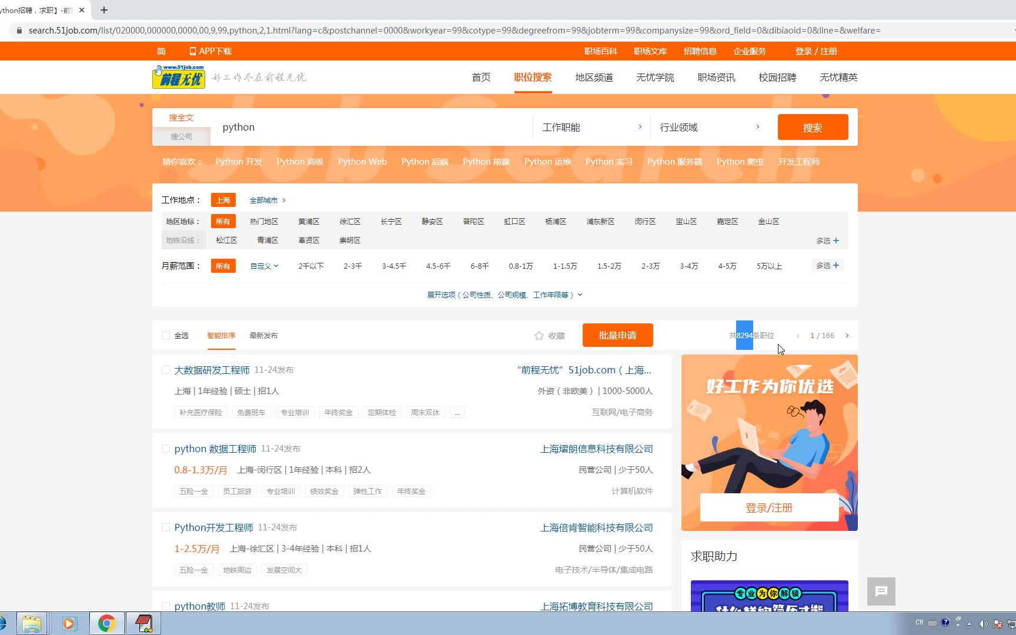The image size is (1016, 635).
Task: Select 所有 in the salary range
Action: pos(223,266)
